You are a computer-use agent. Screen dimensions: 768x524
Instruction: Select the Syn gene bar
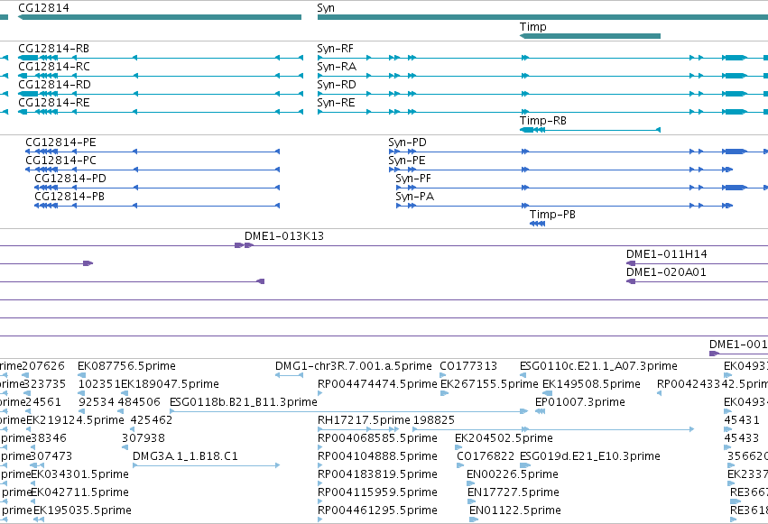(542, 17)
